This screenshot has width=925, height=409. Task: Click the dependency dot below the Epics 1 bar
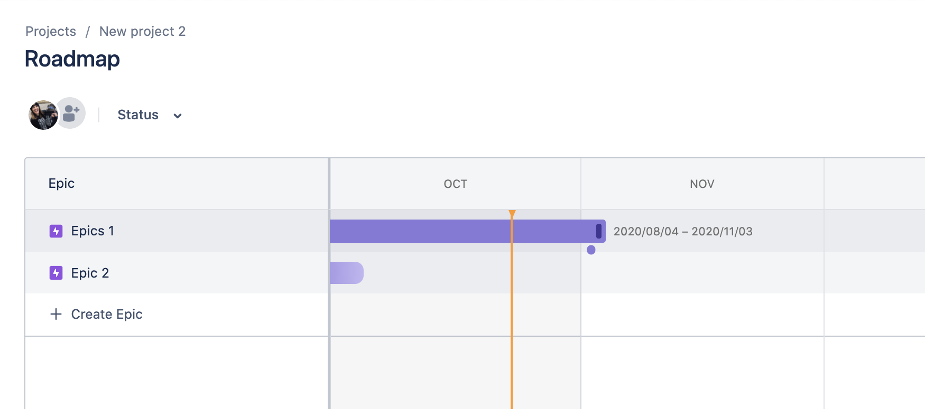[591, 249]
